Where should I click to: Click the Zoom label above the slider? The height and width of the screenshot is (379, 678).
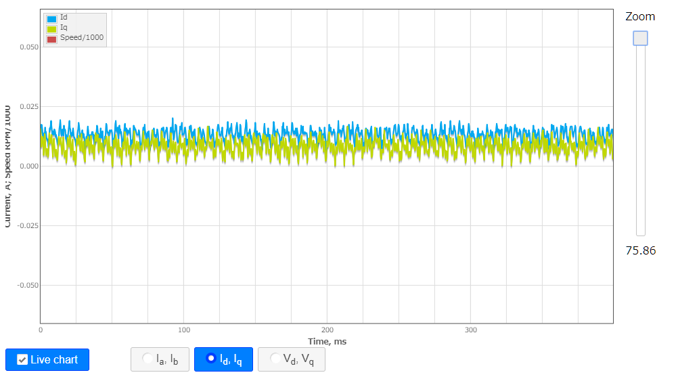click(640, 16)
